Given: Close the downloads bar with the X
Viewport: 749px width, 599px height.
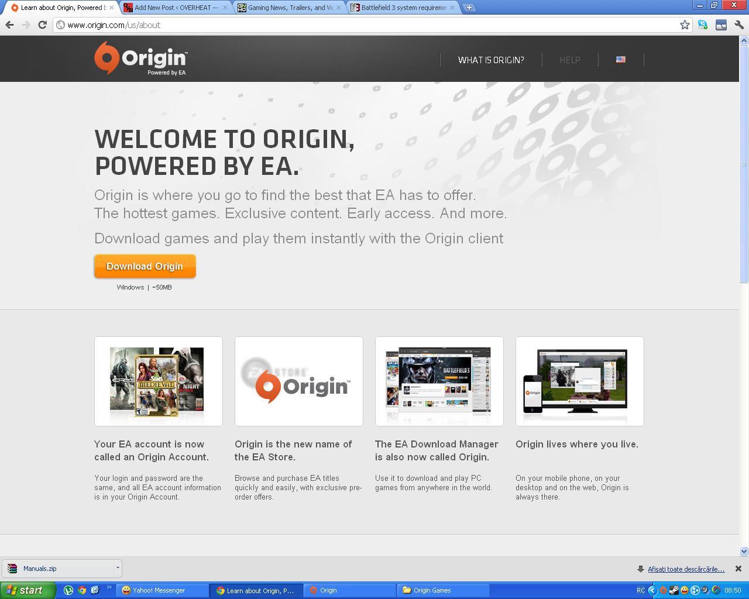Looking at the screenshot, I should (x=738, y=569).
